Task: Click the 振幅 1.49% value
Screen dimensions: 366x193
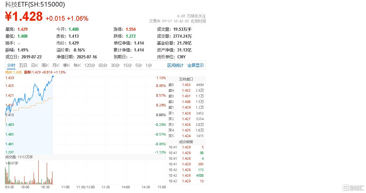Action: (x=23, y=50)
